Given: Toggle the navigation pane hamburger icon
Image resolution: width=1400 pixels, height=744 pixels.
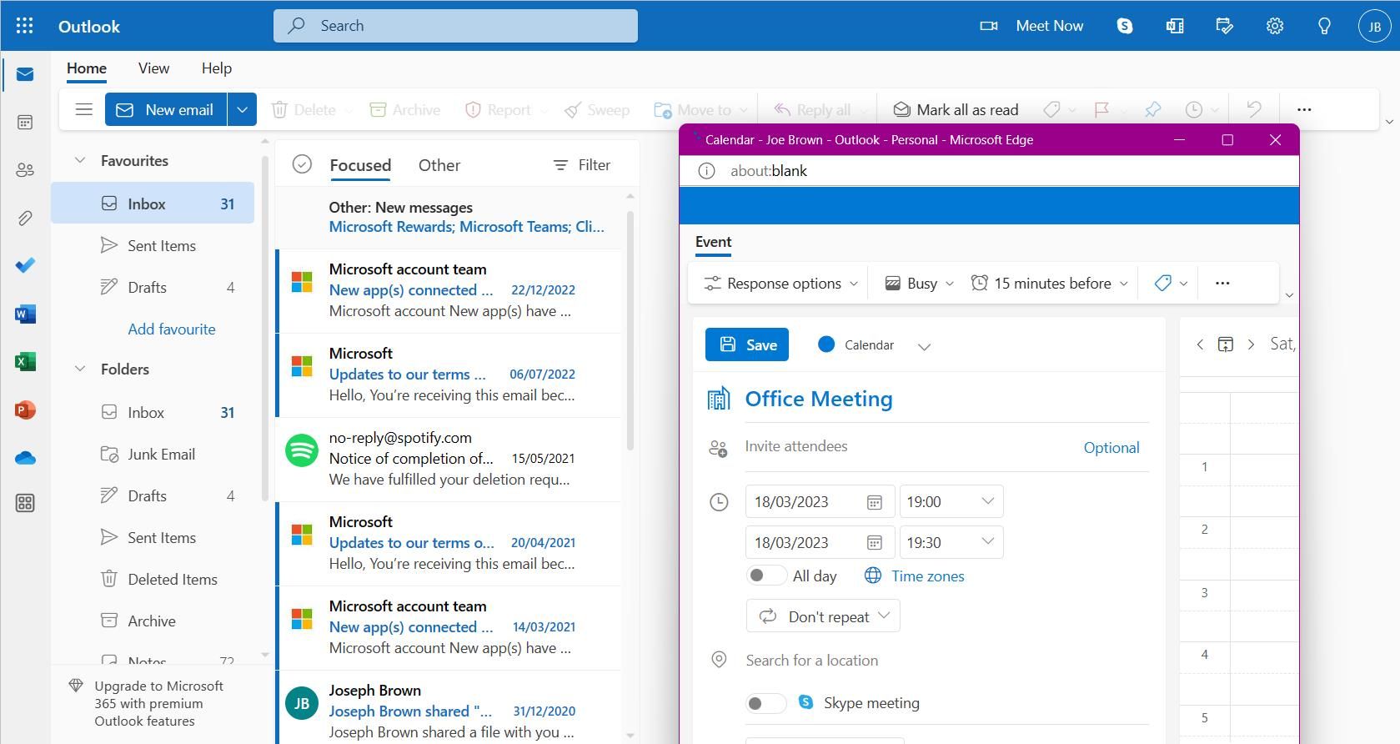Looking at the screenshot, I should point(83,109).
